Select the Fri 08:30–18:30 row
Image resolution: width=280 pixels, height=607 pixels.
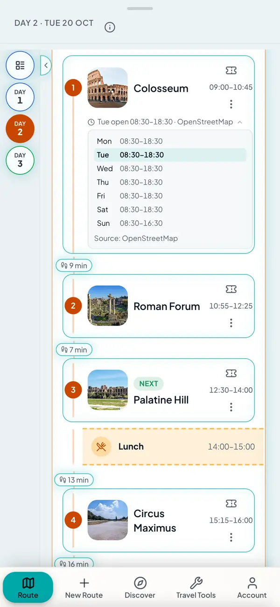coord(170,195)
